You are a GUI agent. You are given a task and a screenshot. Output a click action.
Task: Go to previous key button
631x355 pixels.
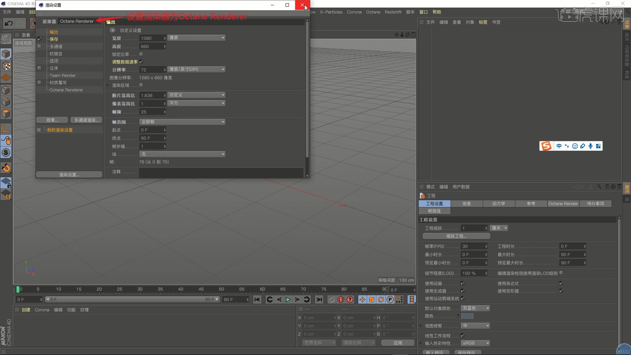(269, 299)
